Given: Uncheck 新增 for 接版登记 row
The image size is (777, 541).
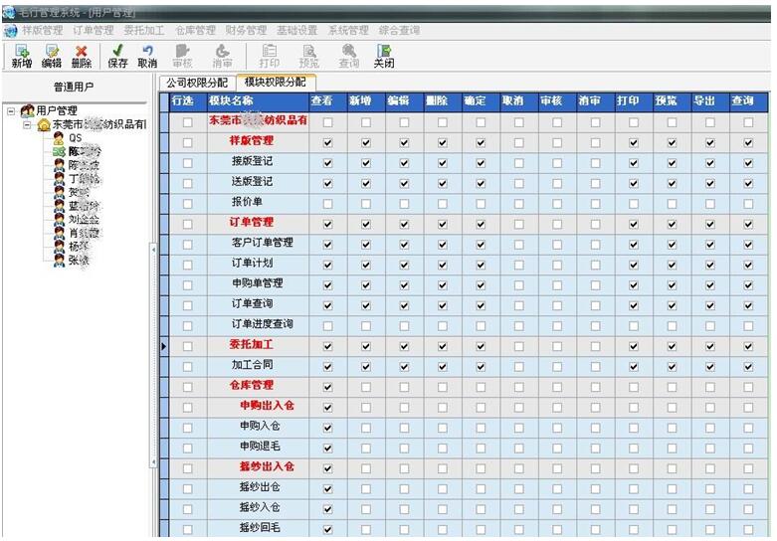Looking at the screenshot, I should pyautogui.click(x=366, y=163).
